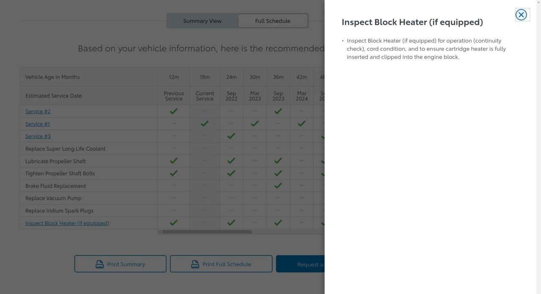Click the Replace Iridium Spark Plugs row label
This screenshot has width=541, height=294.
pyautogui.click(x=59, y=211)
